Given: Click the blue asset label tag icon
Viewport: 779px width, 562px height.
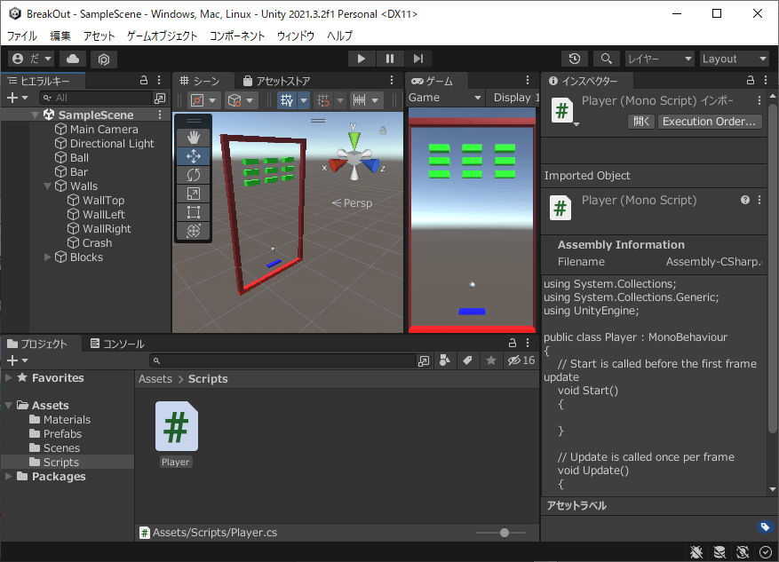Looking at the screenshot, I should pyautogui.click(x=765, y=526).
